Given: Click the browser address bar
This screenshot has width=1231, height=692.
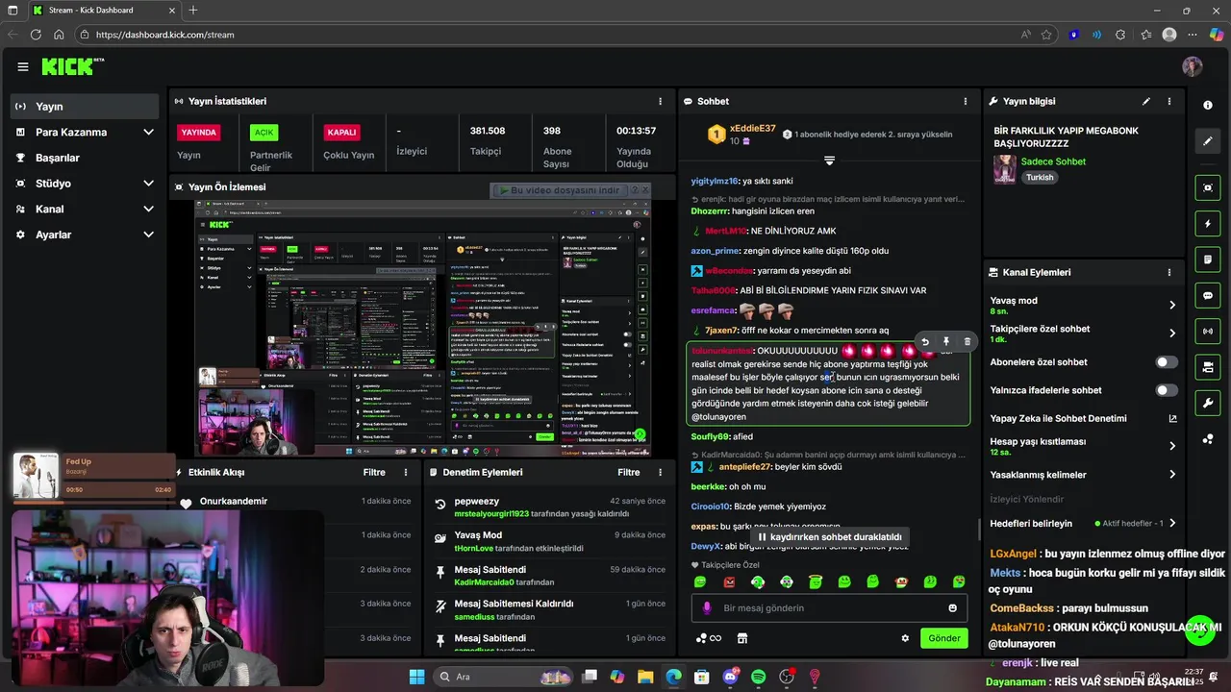Looking at the screenshot, I should tap(548, 35).
